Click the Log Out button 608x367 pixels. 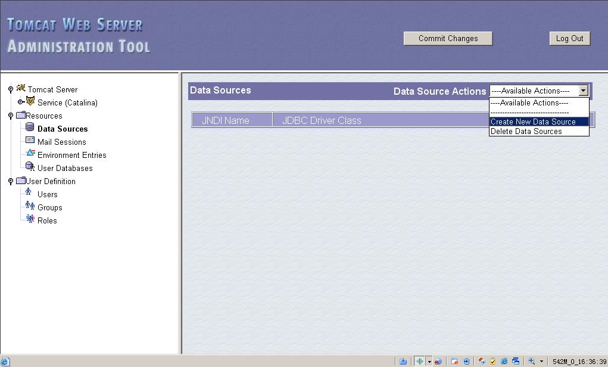[570, 38]
